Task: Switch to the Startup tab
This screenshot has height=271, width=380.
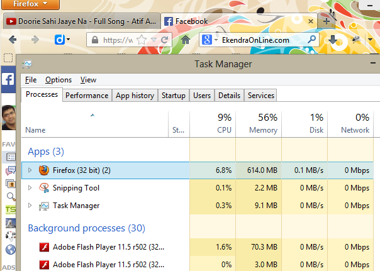Action: (174, 96)
